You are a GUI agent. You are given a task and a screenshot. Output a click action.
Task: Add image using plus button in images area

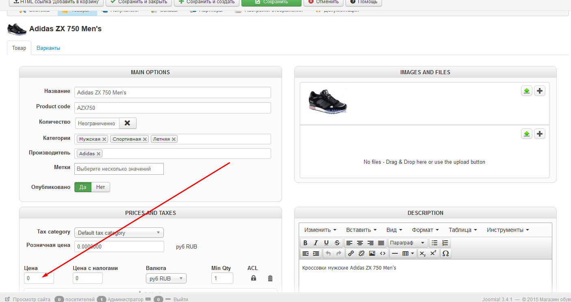[x=539, y=91]
